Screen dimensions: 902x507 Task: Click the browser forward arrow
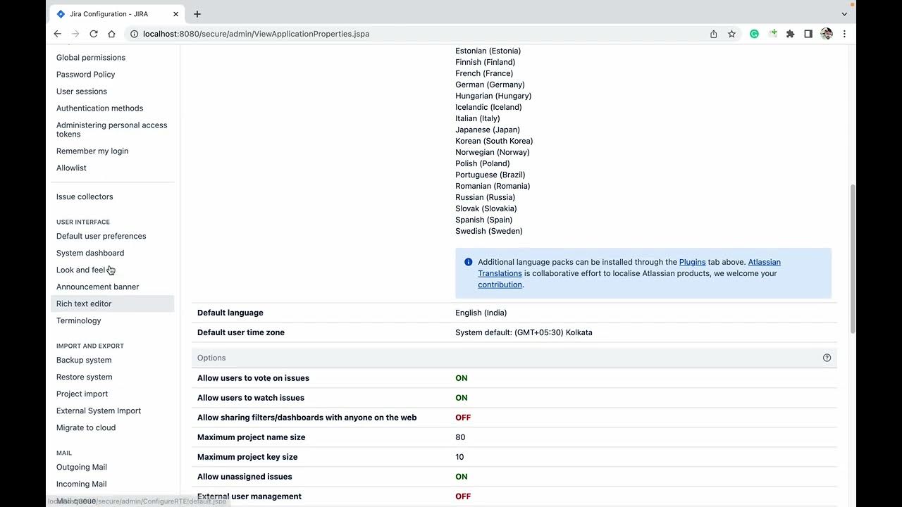[75, 34]
